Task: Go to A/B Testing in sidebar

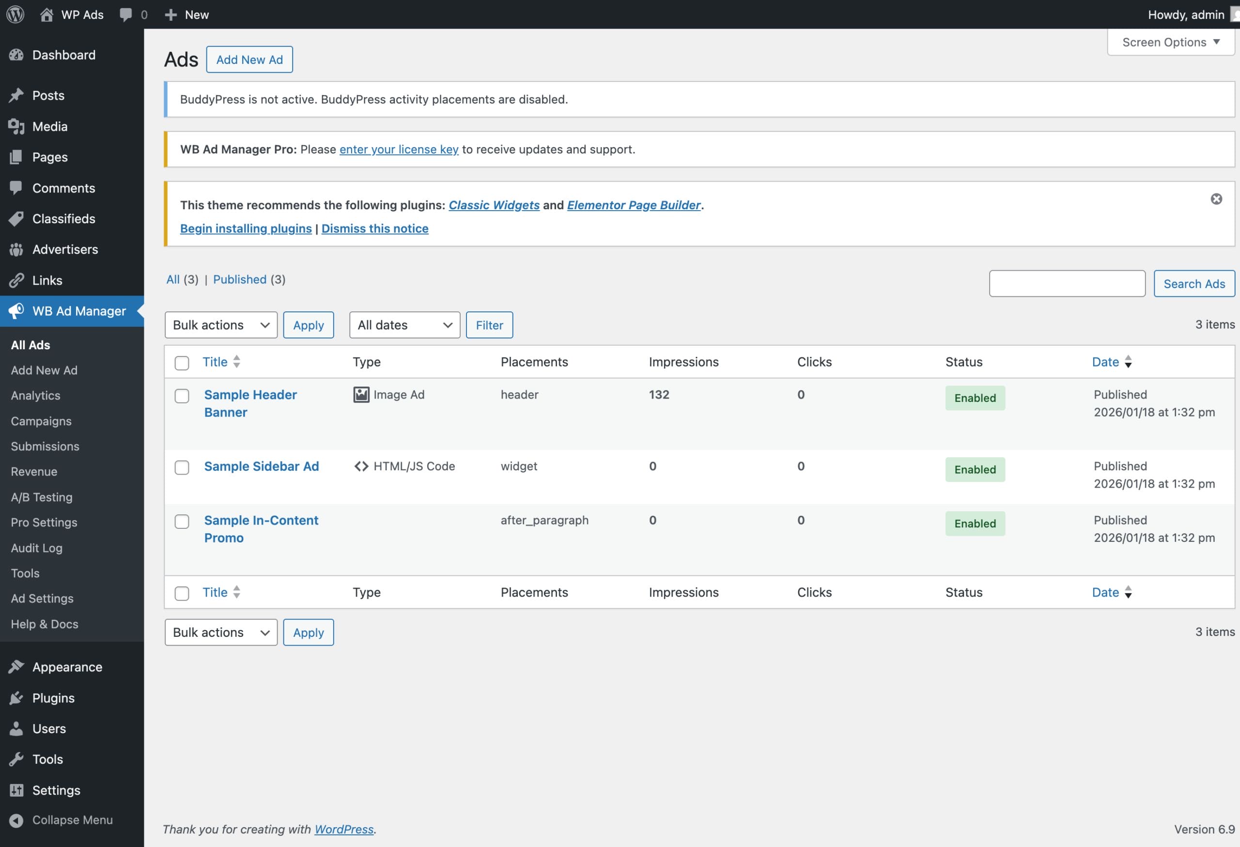Action: tap(42, 496)
